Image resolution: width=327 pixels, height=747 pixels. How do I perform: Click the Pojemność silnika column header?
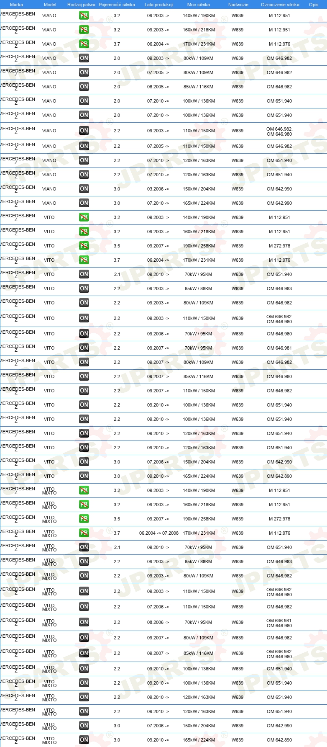pyautogui.click(x=117, y=5)
